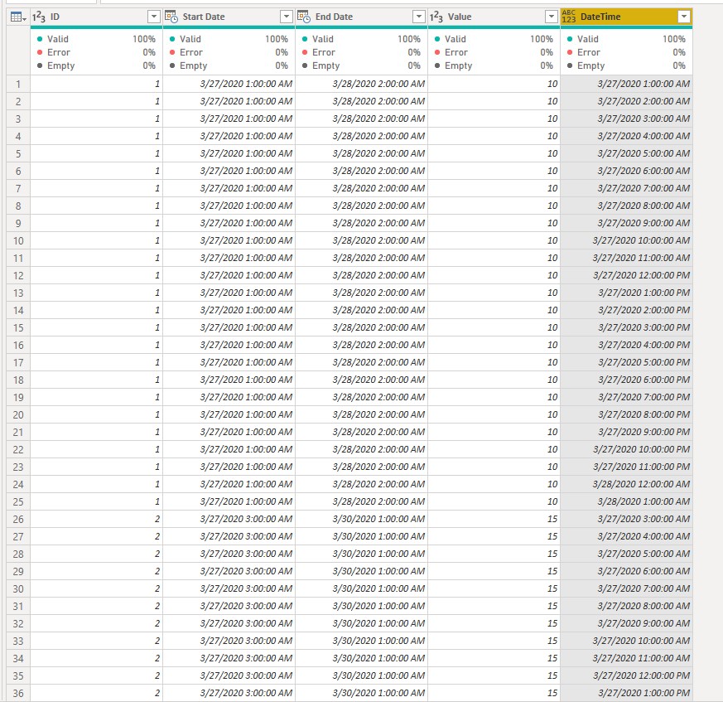Select End Date cell 3/28/2020 2:00:00 AM in row 10

tap(361, 240)
